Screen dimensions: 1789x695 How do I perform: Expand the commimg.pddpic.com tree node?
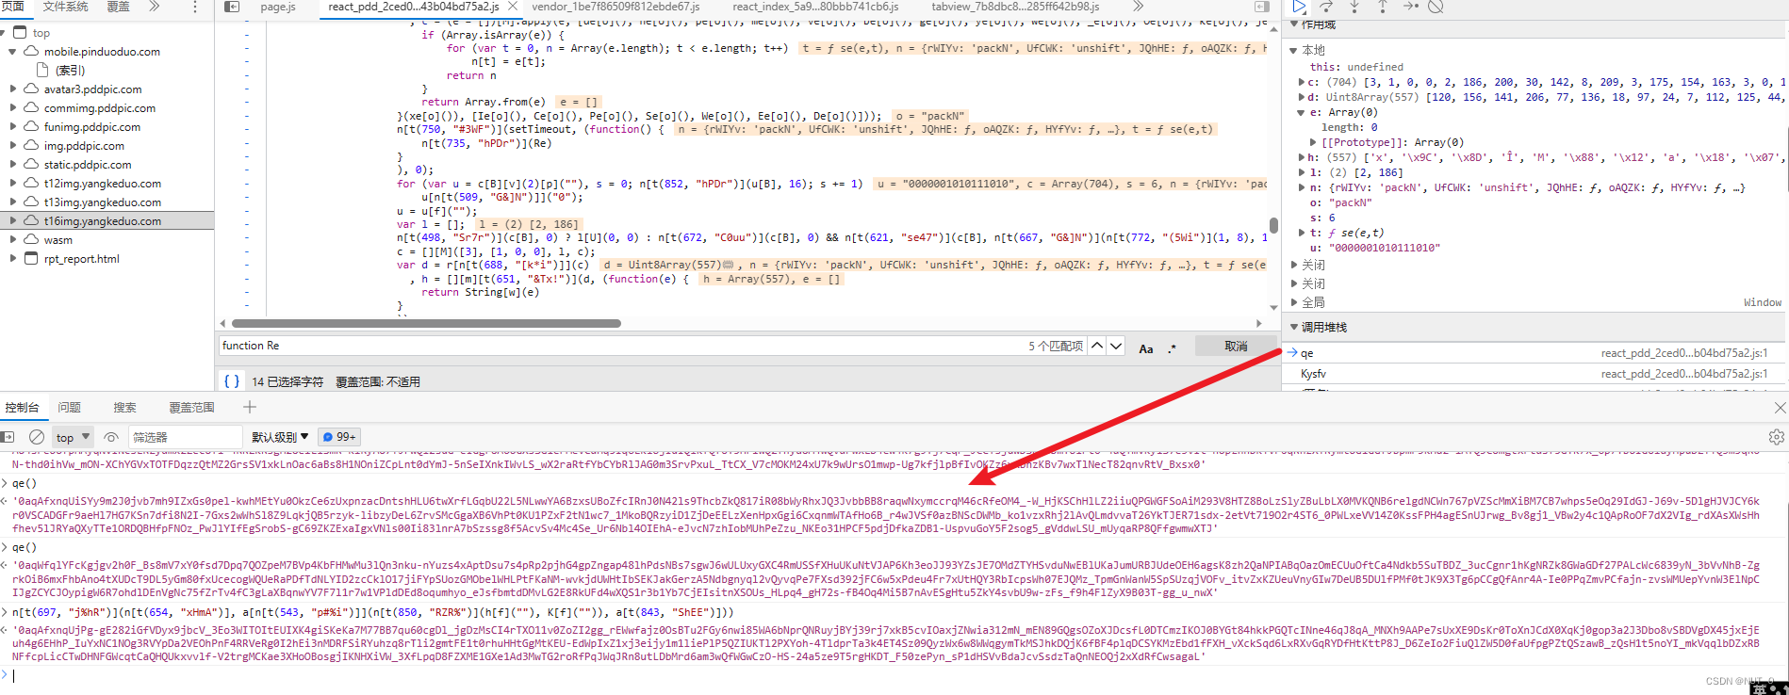point(13,108)
